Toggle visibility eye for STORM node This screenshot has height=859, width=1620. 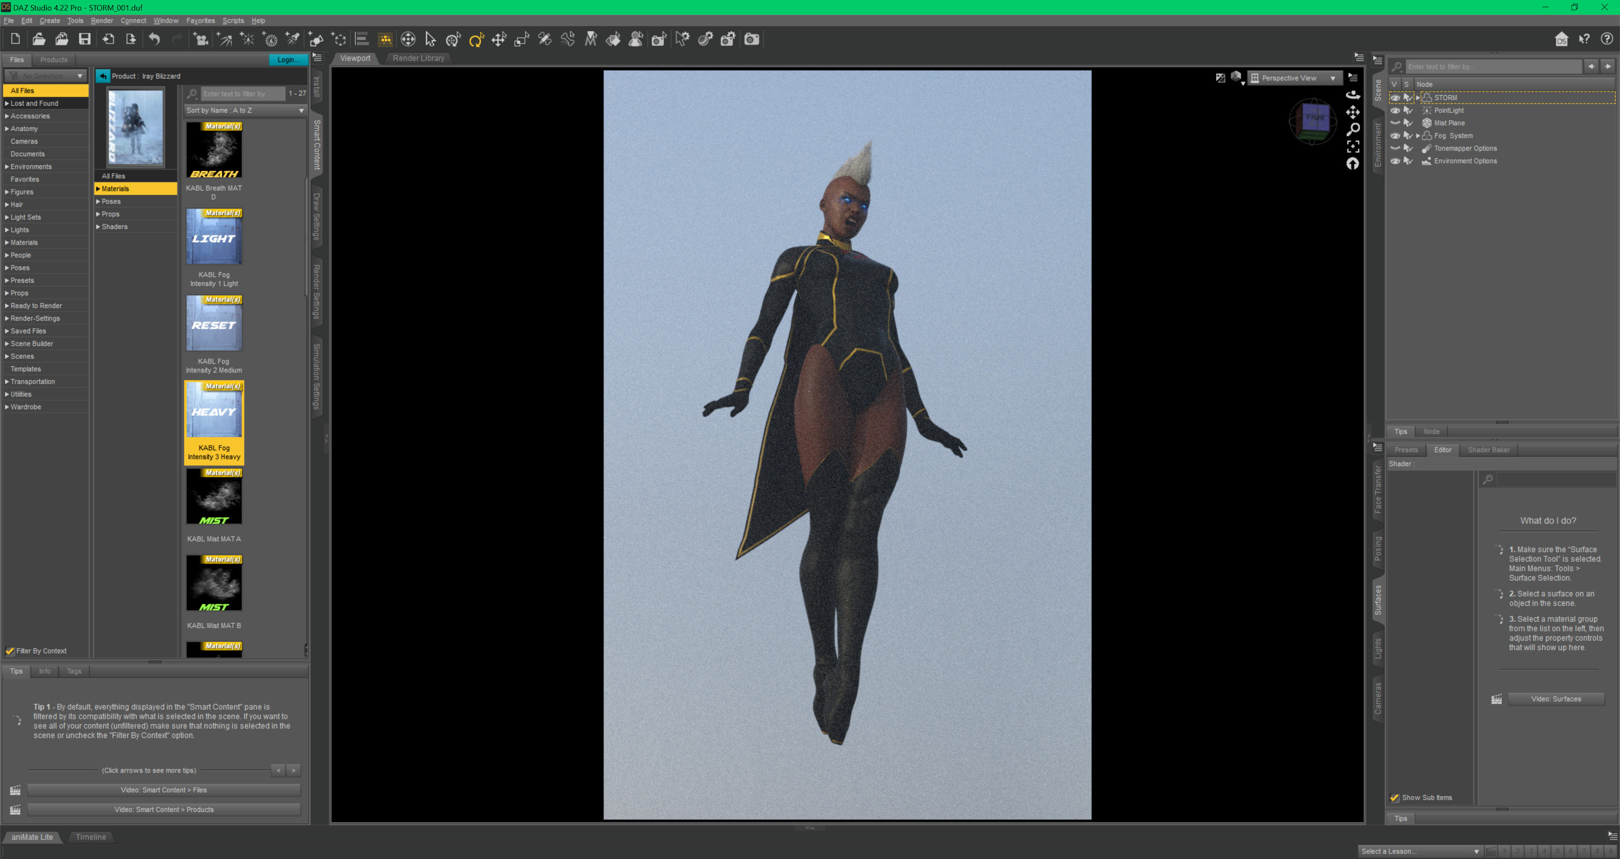click(x=1395, y=97)
